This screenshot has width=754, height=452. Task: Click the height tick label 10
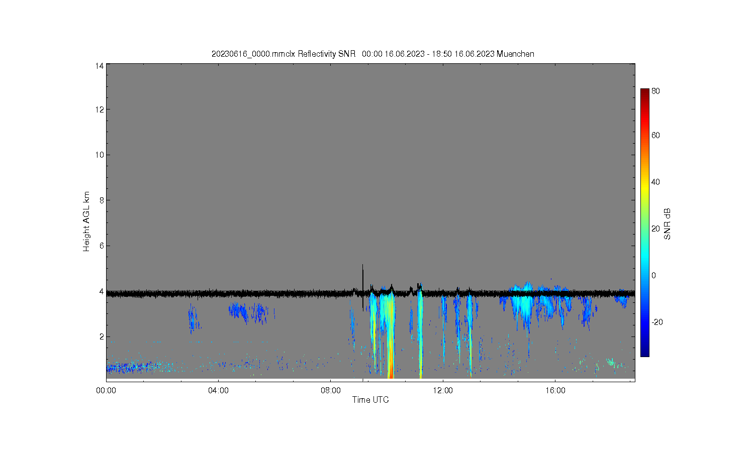100,155
